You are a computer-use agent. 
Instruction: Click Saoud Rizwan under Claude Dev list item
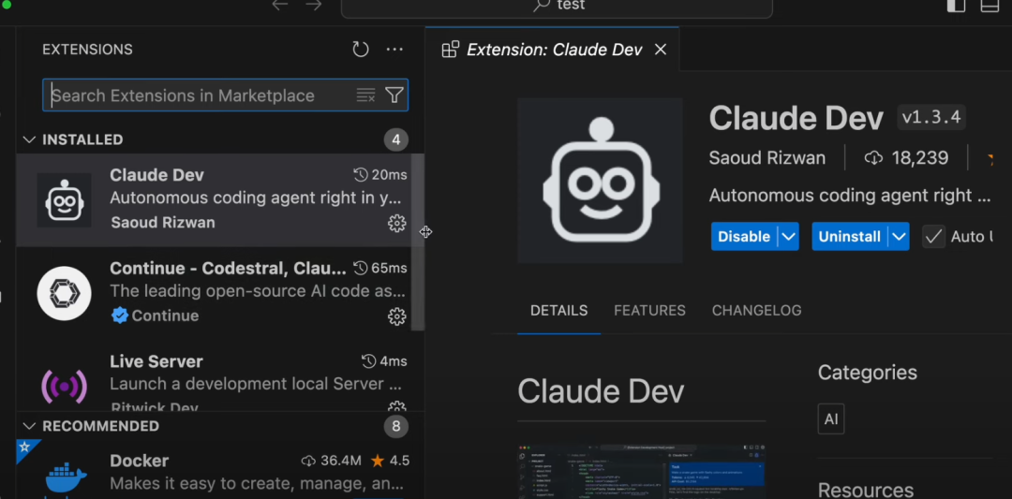(163, 223)
